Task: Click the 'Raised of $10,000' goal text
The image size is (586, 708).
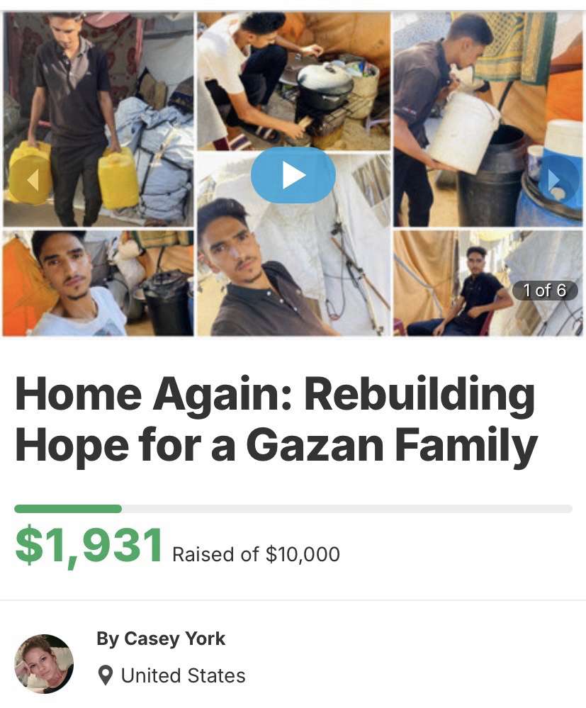Action: coord(256,554)
